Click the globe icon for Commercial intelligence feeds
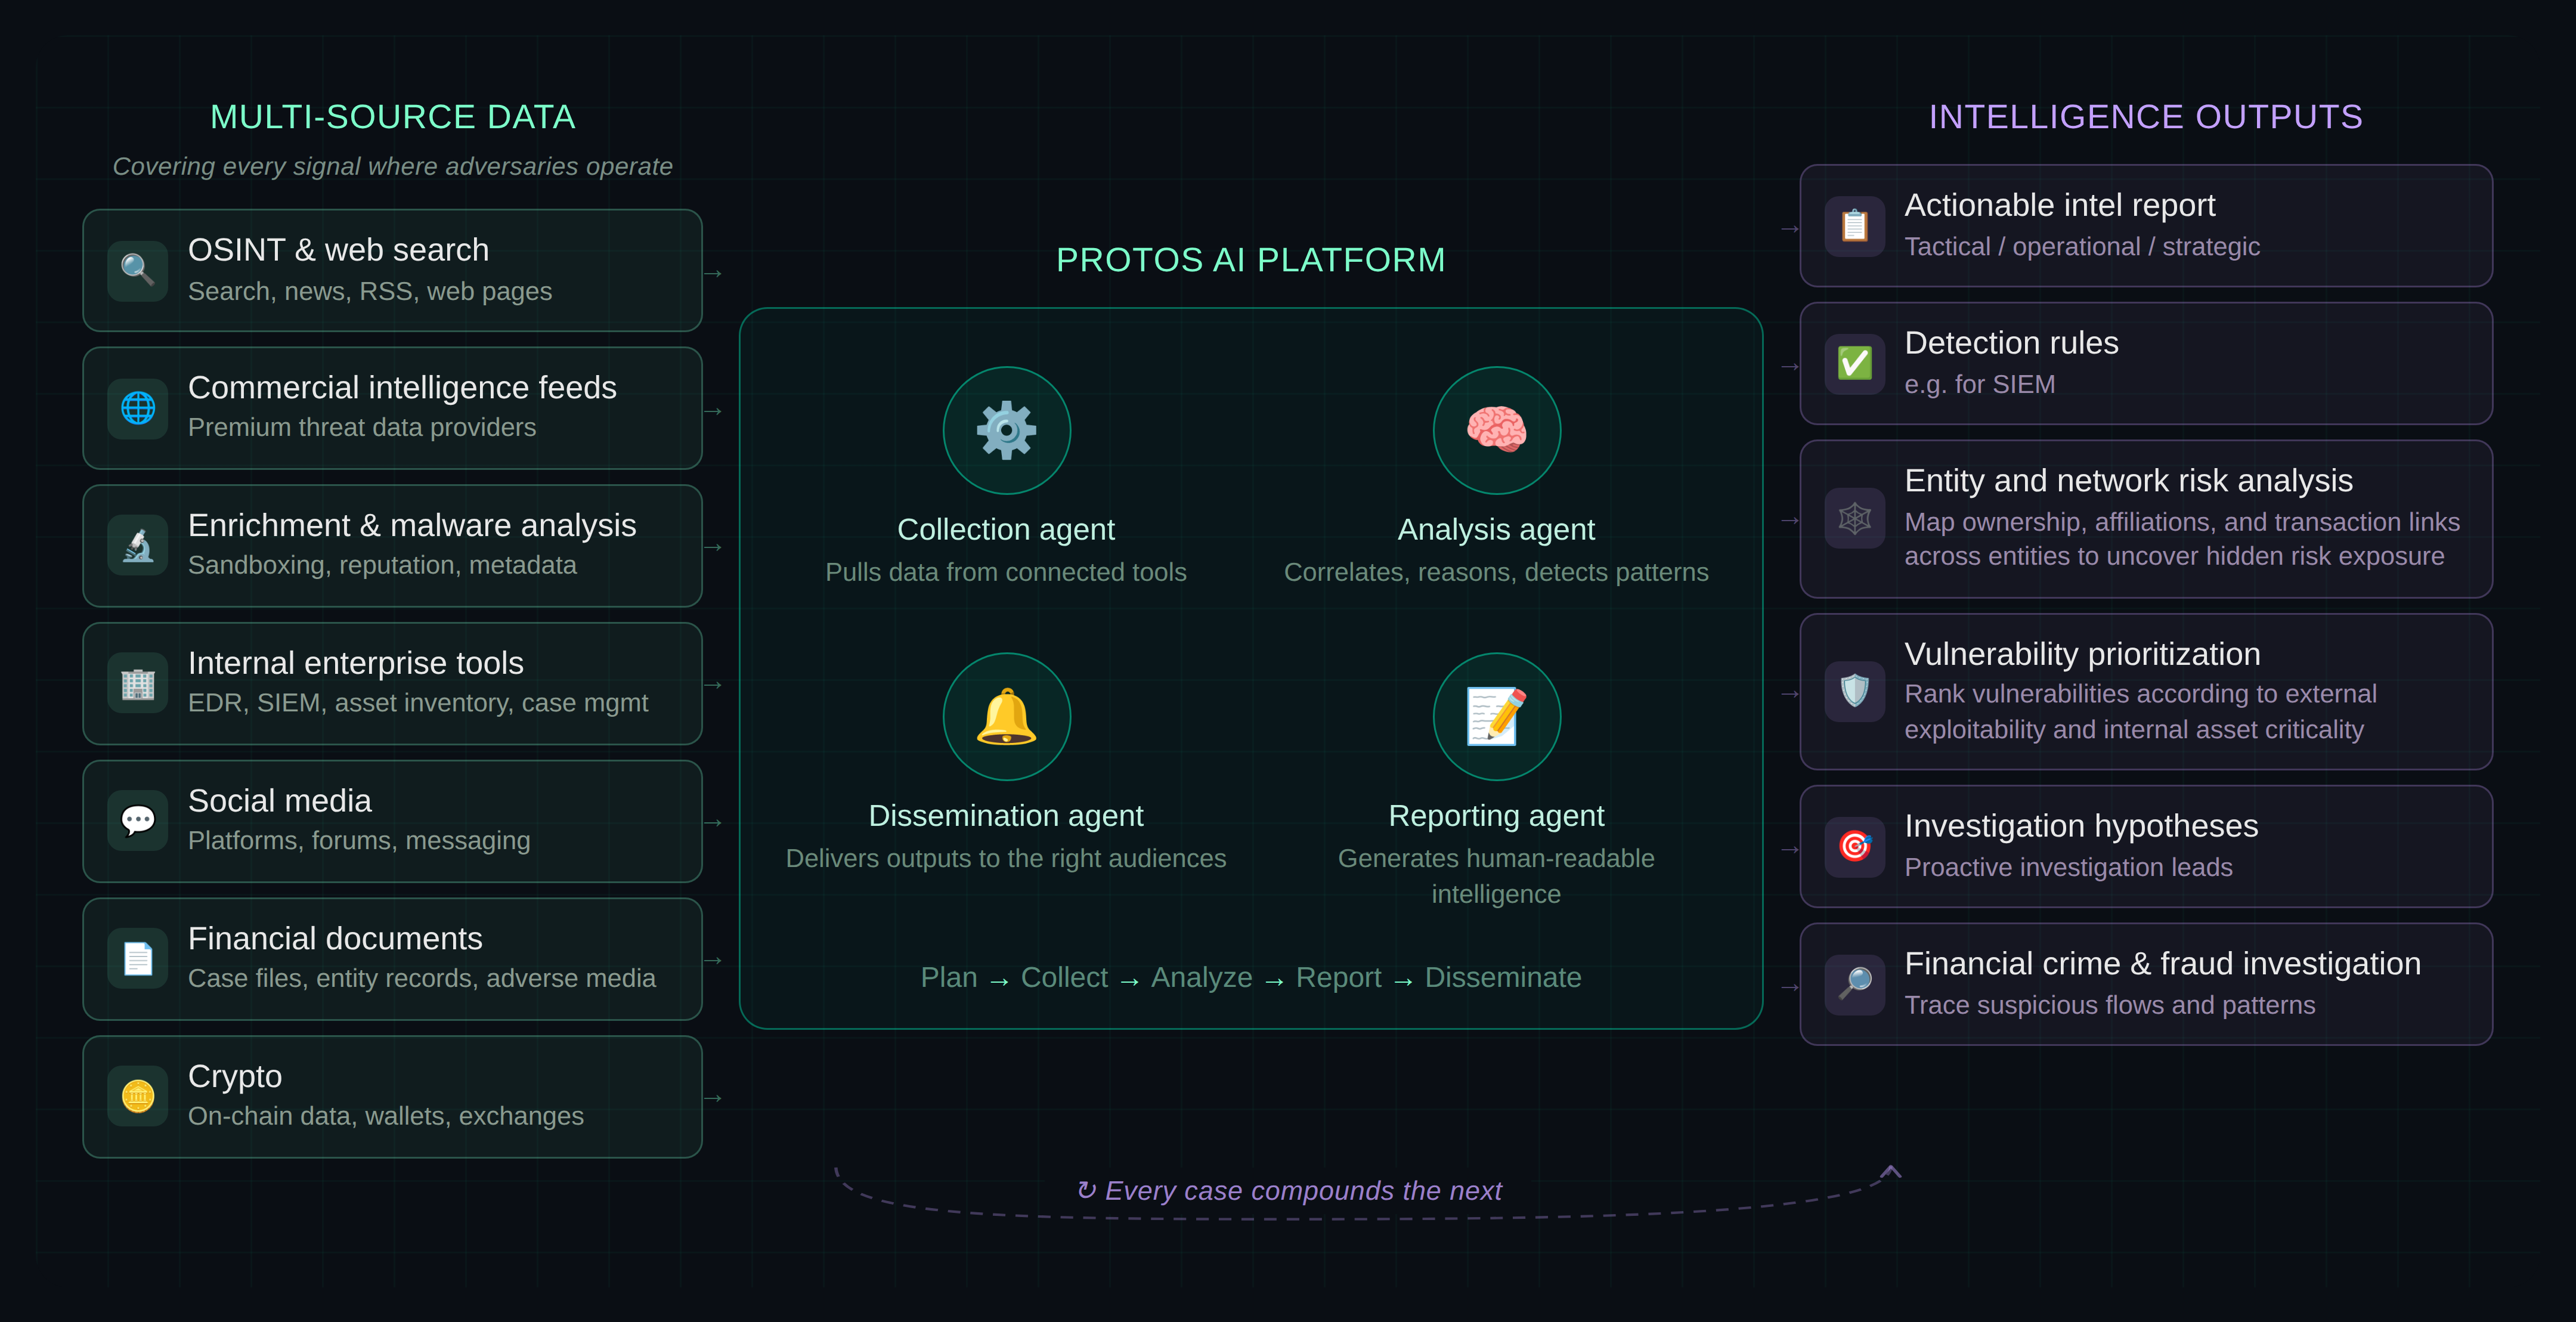Image resolution: width=2576 pixels, height=1322 pixels. pyautogui.click(x=138, y=408)
